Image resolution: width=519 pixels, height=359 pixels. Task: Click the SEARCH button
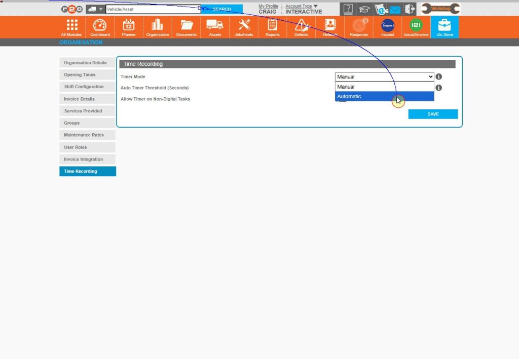tap(222, 9)
